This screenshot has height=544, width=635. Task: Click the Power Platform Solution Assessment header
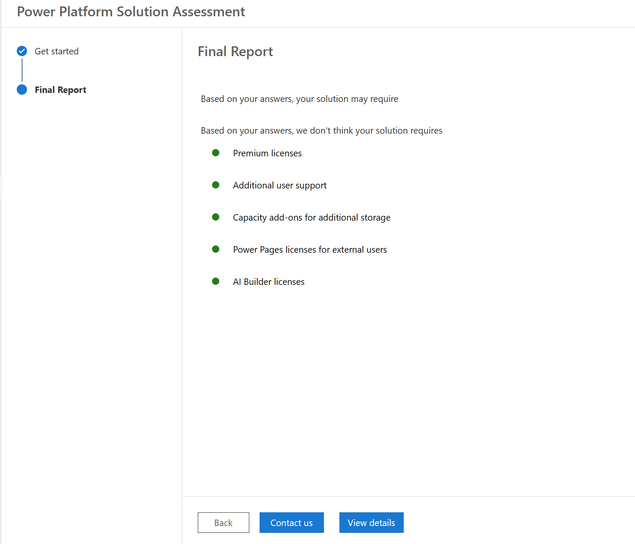pos(131,12)
